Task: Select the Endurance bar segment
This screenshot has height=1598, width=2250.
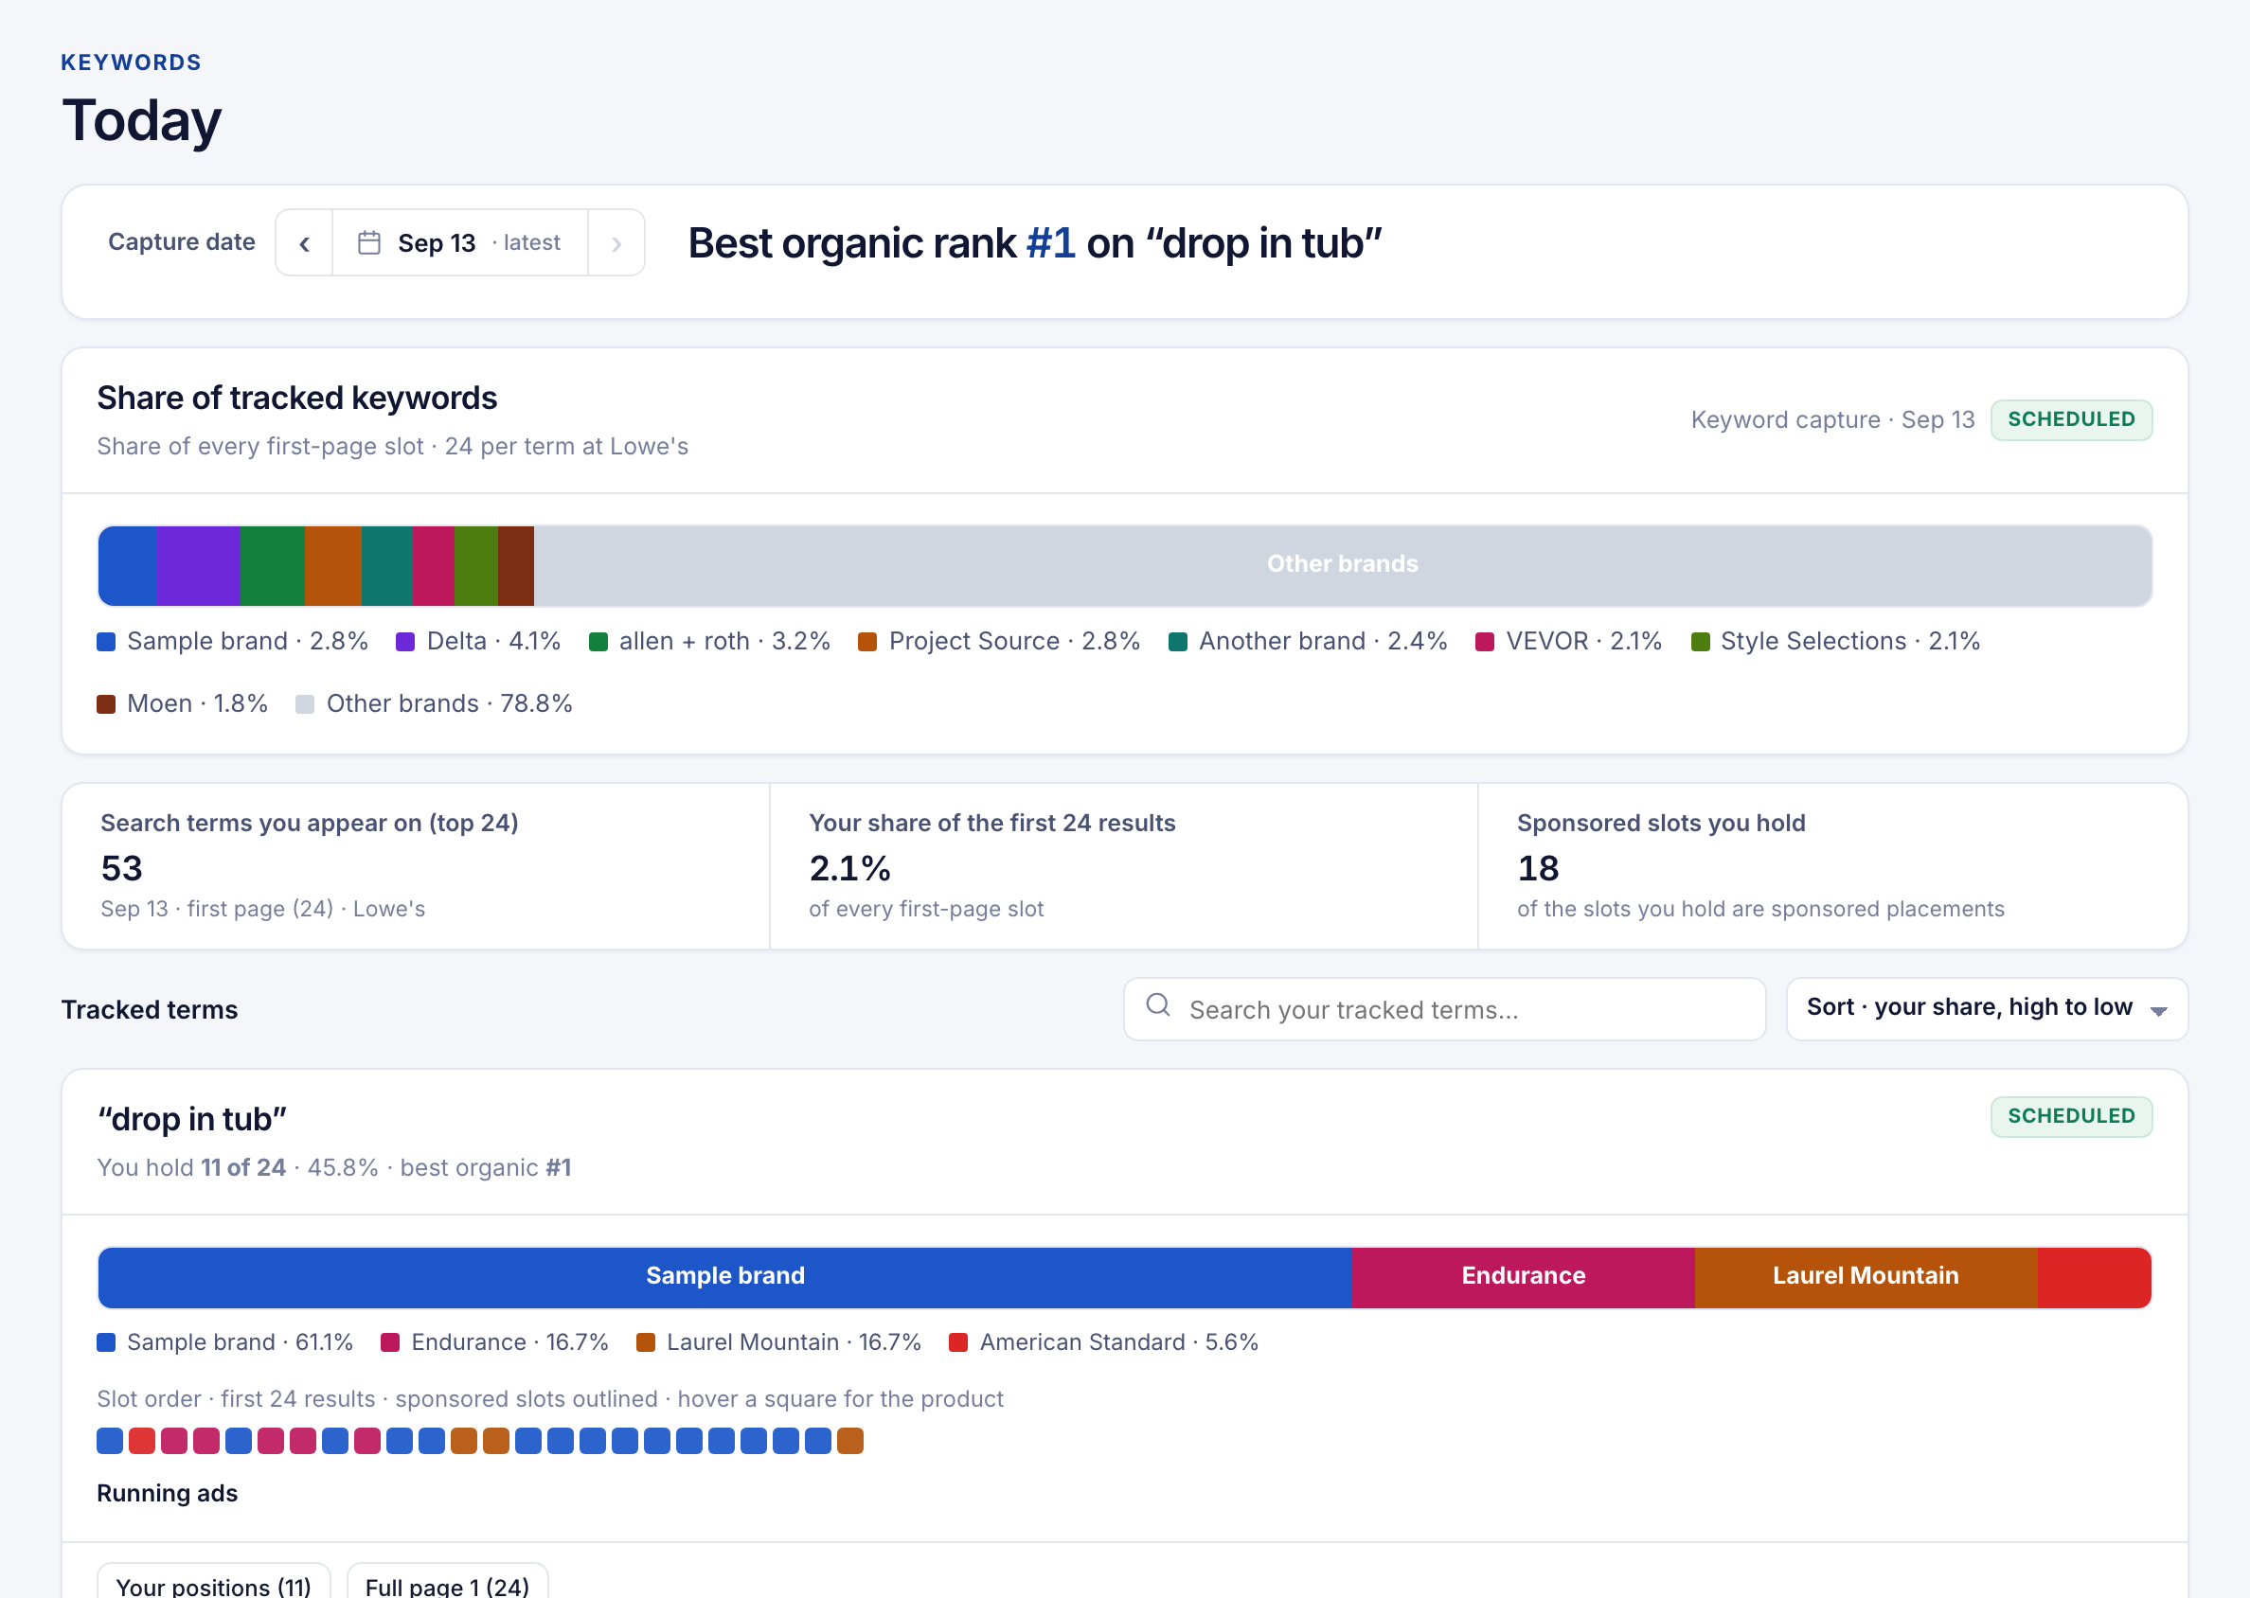Action: tap(1523, 1277)
